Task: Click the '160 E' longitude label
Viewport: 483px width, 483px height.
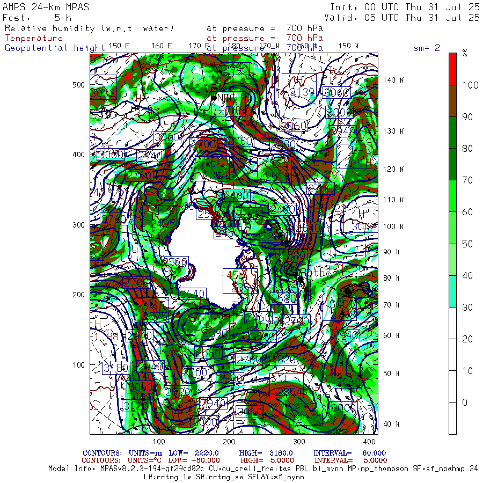Action: (162, 46)
